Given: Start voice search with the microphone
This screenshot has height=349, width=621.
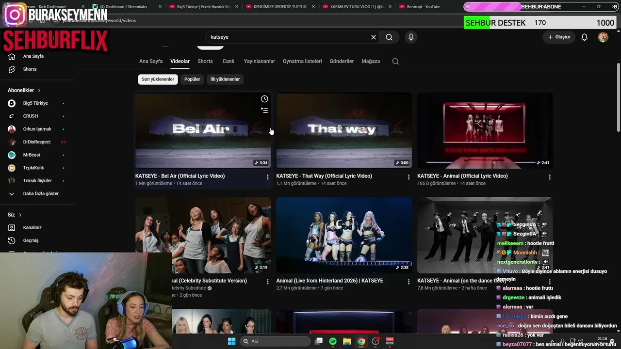Looking at the screenshot, I should point(411,37).
